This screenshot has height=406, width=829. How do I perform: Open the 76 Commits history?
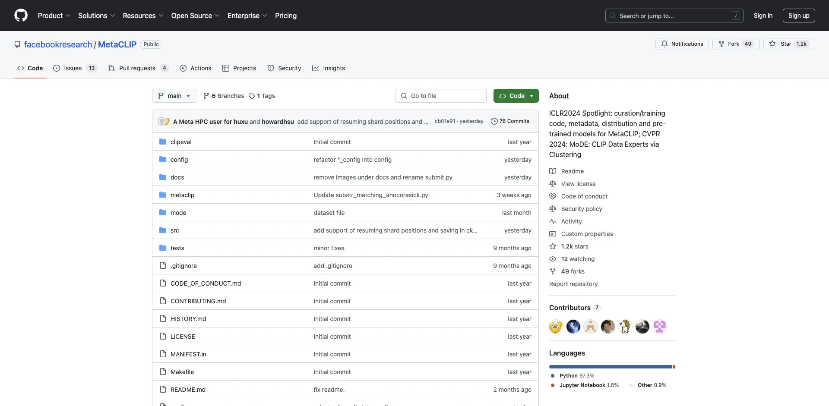tap(510, 121)
